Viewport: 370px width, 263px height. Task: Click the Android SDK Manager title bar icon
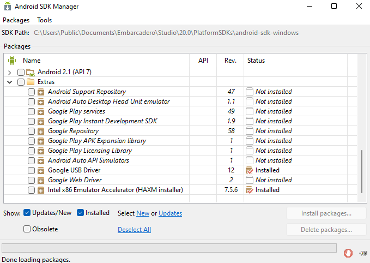(x=8, y=6)
